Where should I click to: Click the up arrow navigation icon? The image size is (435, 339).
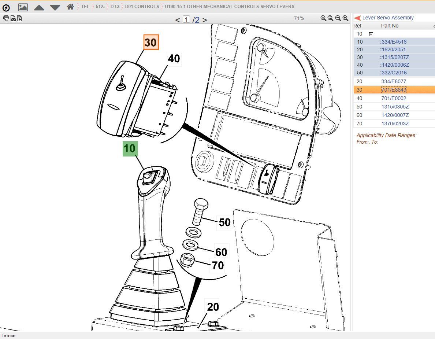coord(39,7)
